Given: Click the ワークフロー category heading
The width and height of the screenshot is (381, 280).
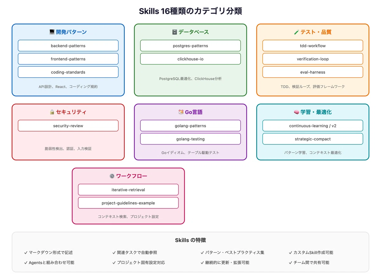Looking at the screenshot, I should [x=132, y=176].
